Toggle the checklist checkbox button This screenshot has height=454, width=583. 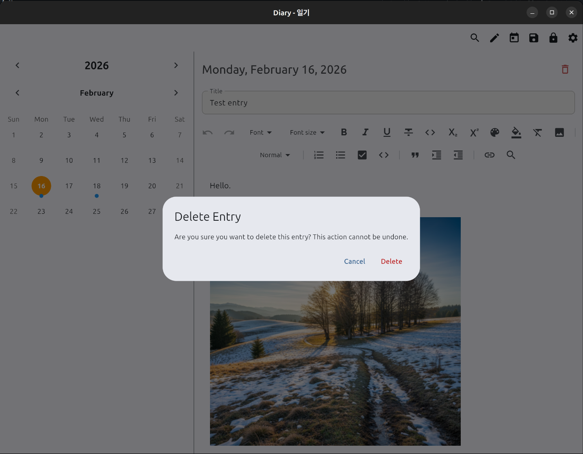(362, 155)
